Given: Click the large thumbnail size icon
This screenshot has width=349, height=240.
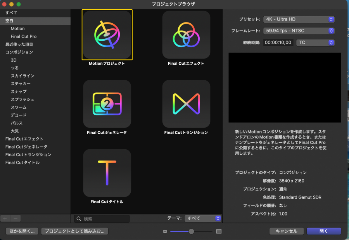Looking at the screenshot, I should (x=219, y=231).
